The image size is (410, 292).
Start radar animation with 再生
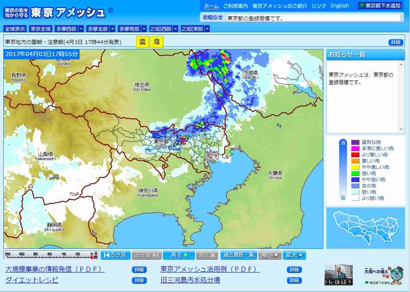[179, 255]
